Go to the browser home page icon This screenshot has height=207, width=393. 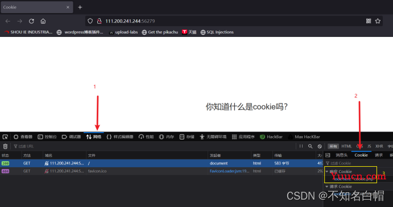coord(43,21)
